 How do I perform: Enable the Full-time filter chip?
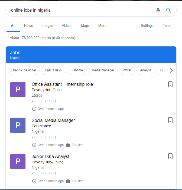tap(77, 70)
